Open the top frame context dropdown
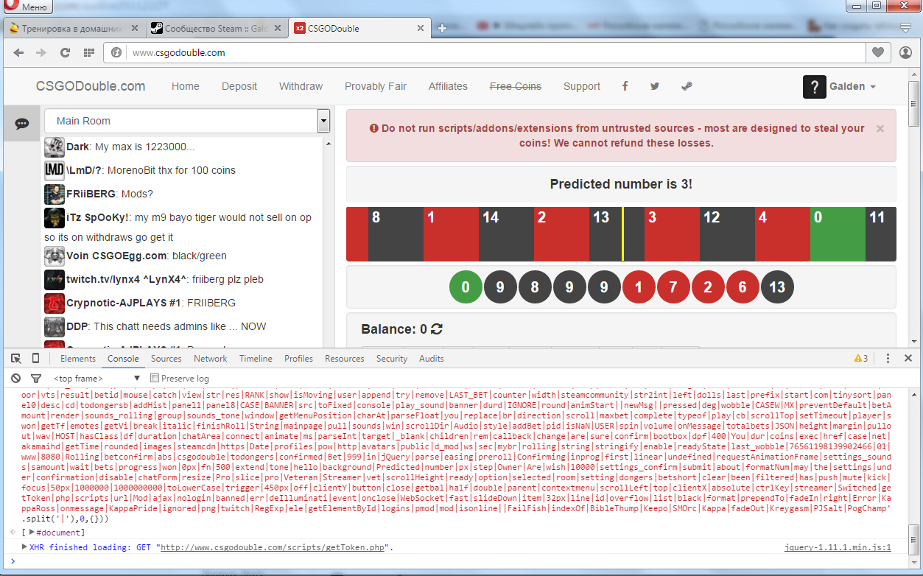Viewport: 923px width, 576px height. point(95,378)
